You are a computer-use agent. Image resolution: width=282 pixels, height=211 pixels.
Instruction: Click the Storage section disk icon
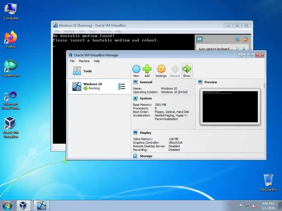click(135, 156)
